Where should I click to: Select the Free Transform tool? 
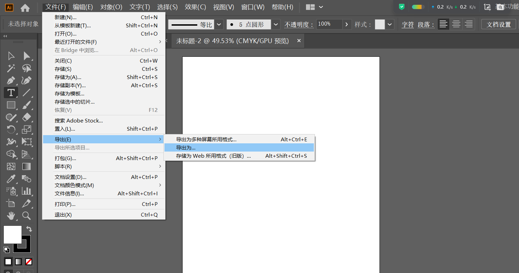pos(27,142)
